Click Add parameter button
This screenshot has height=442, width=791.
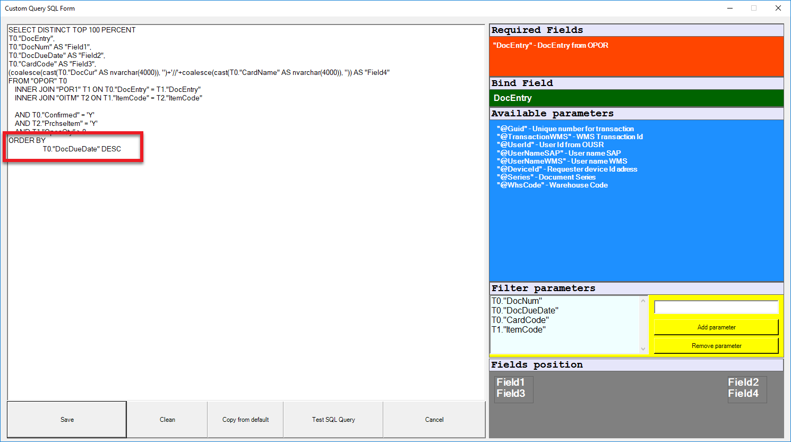pos(716,327)
